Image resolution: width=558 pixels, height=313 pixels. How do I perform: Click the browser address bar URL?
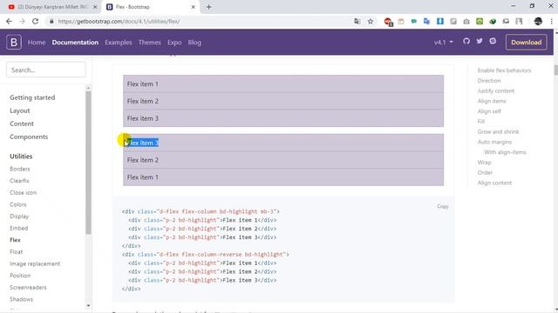[119, 21]
